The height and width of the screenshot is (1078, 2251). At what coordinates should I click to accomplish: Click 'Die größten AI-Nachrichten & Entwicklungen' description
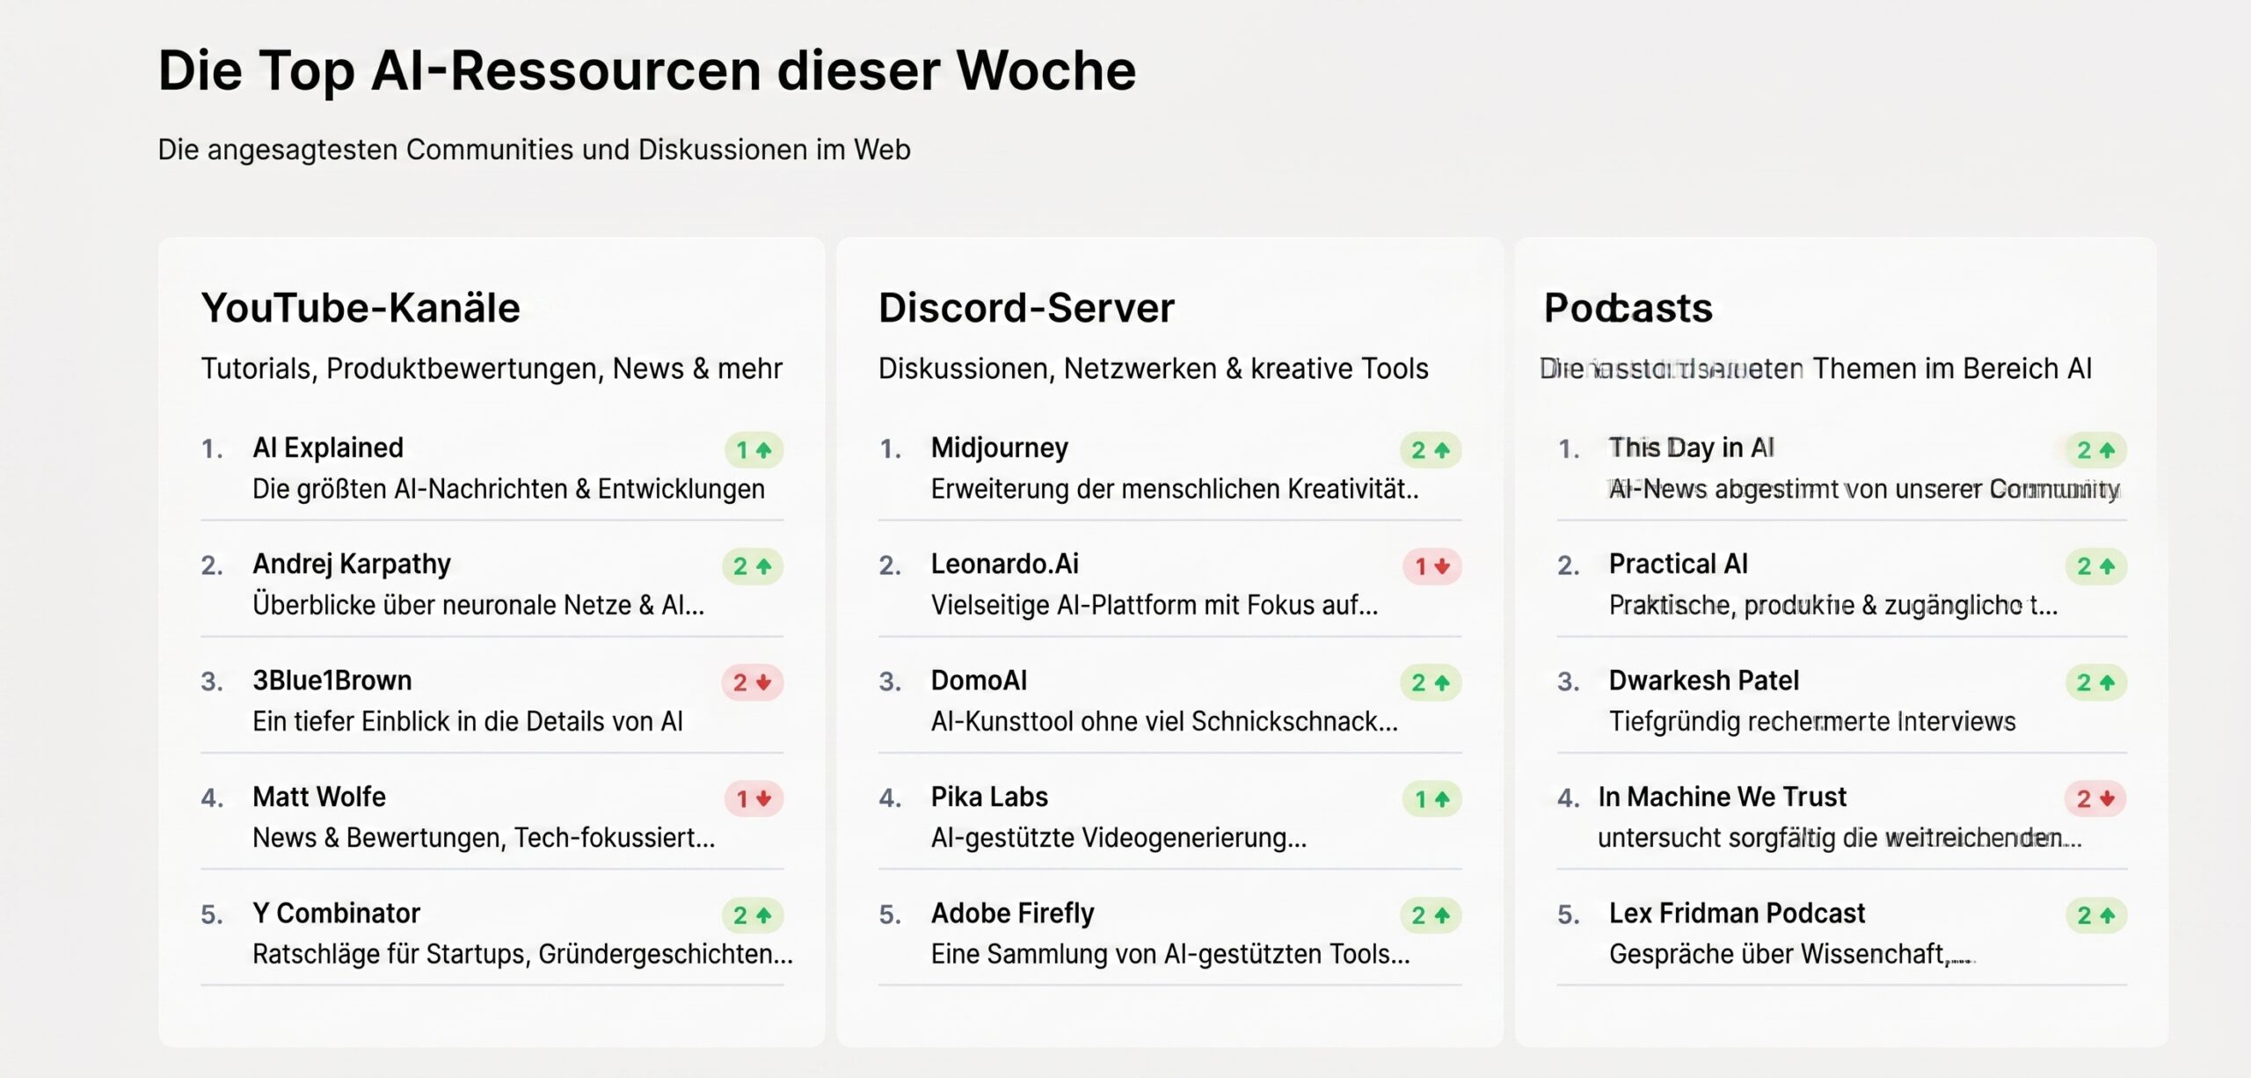click(508, 489)
